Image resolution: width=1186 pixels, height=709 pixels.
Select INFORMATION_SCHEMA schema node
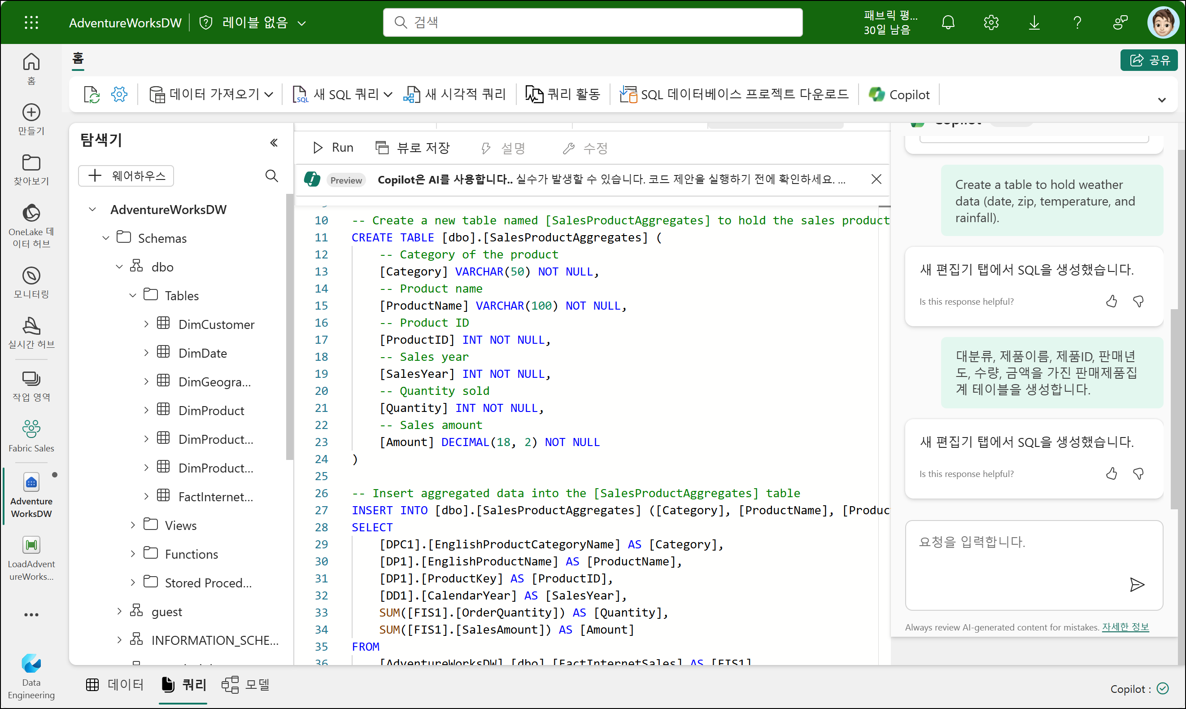coord(215,640)
